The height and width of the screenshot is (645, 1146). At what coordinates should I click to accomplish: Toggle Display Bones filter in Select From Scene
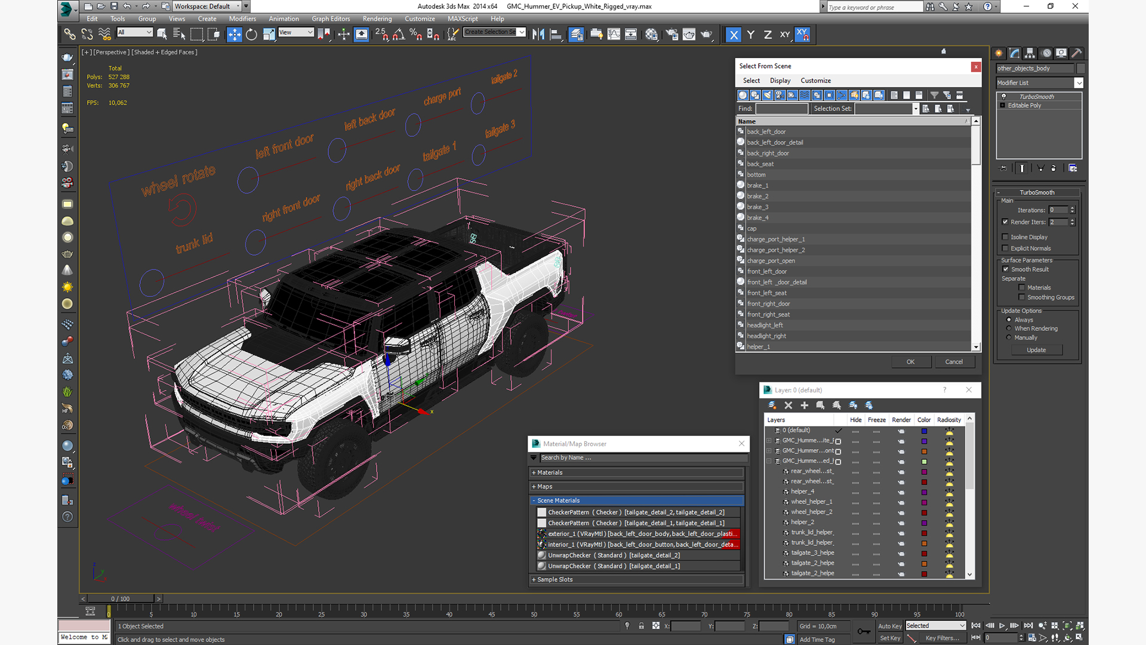click(x=842, y=96)
